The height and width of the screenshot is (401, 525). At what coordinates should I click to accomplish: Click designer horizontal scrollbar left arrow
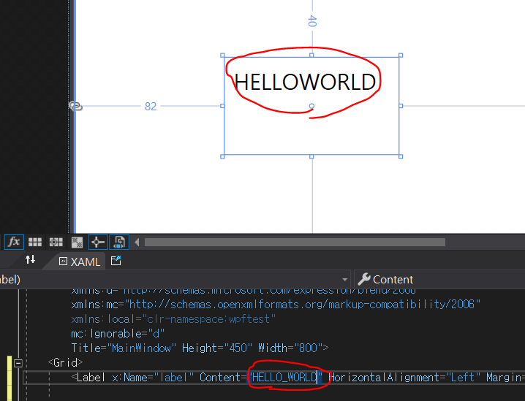click(x=137, y=242)
